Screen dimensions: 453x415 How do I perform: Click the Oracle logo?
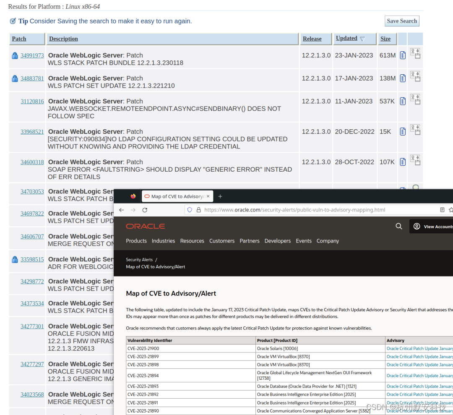click(x=145, y=226)
